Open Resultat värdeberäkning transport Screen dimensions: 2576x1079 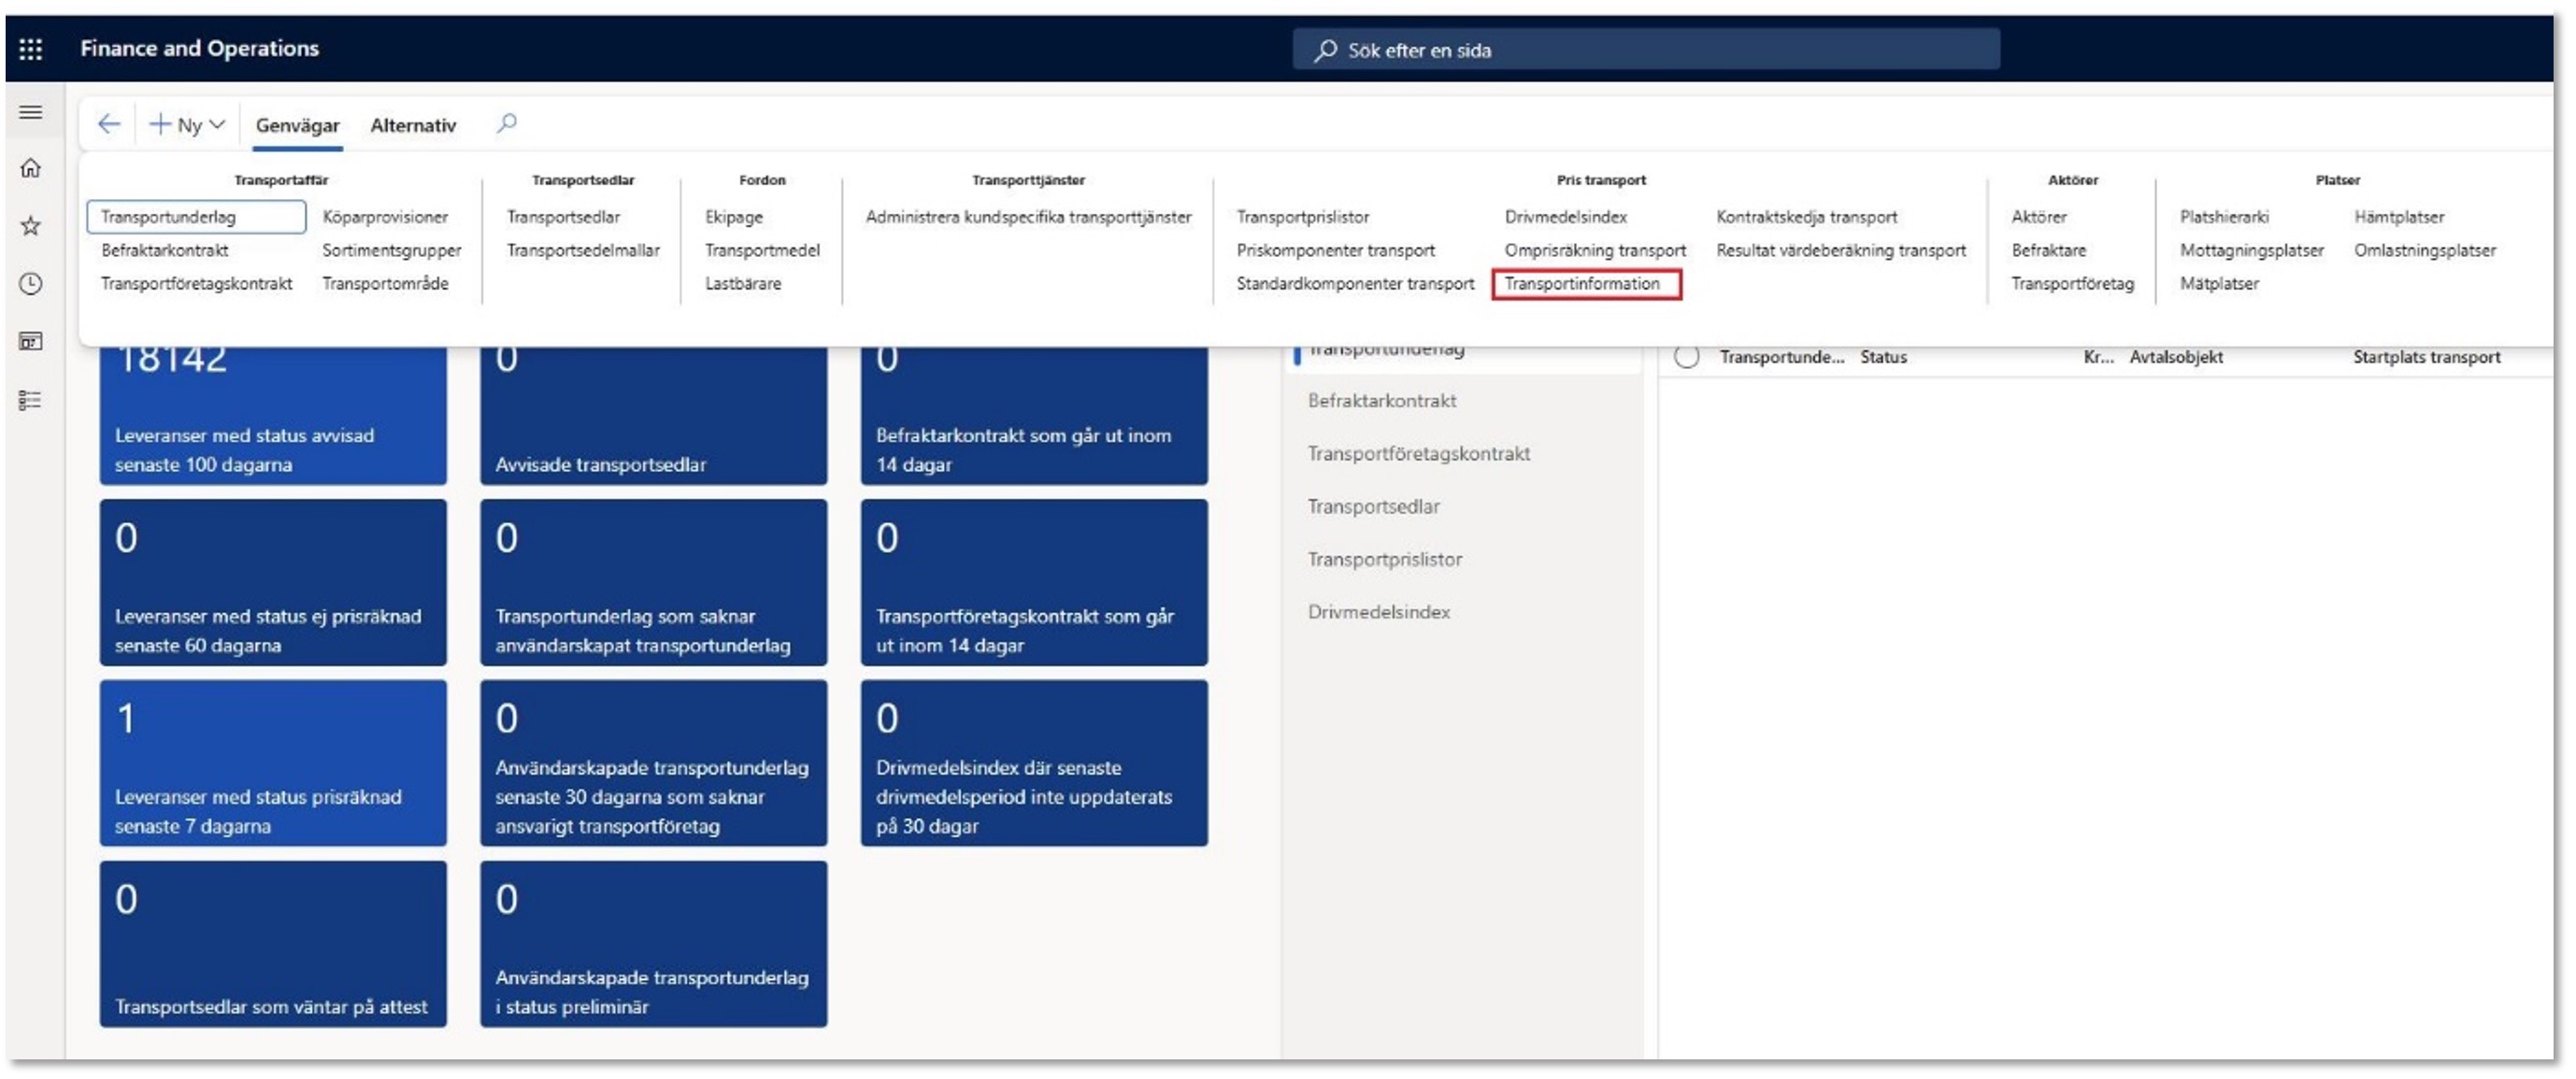coord(1841,249)
